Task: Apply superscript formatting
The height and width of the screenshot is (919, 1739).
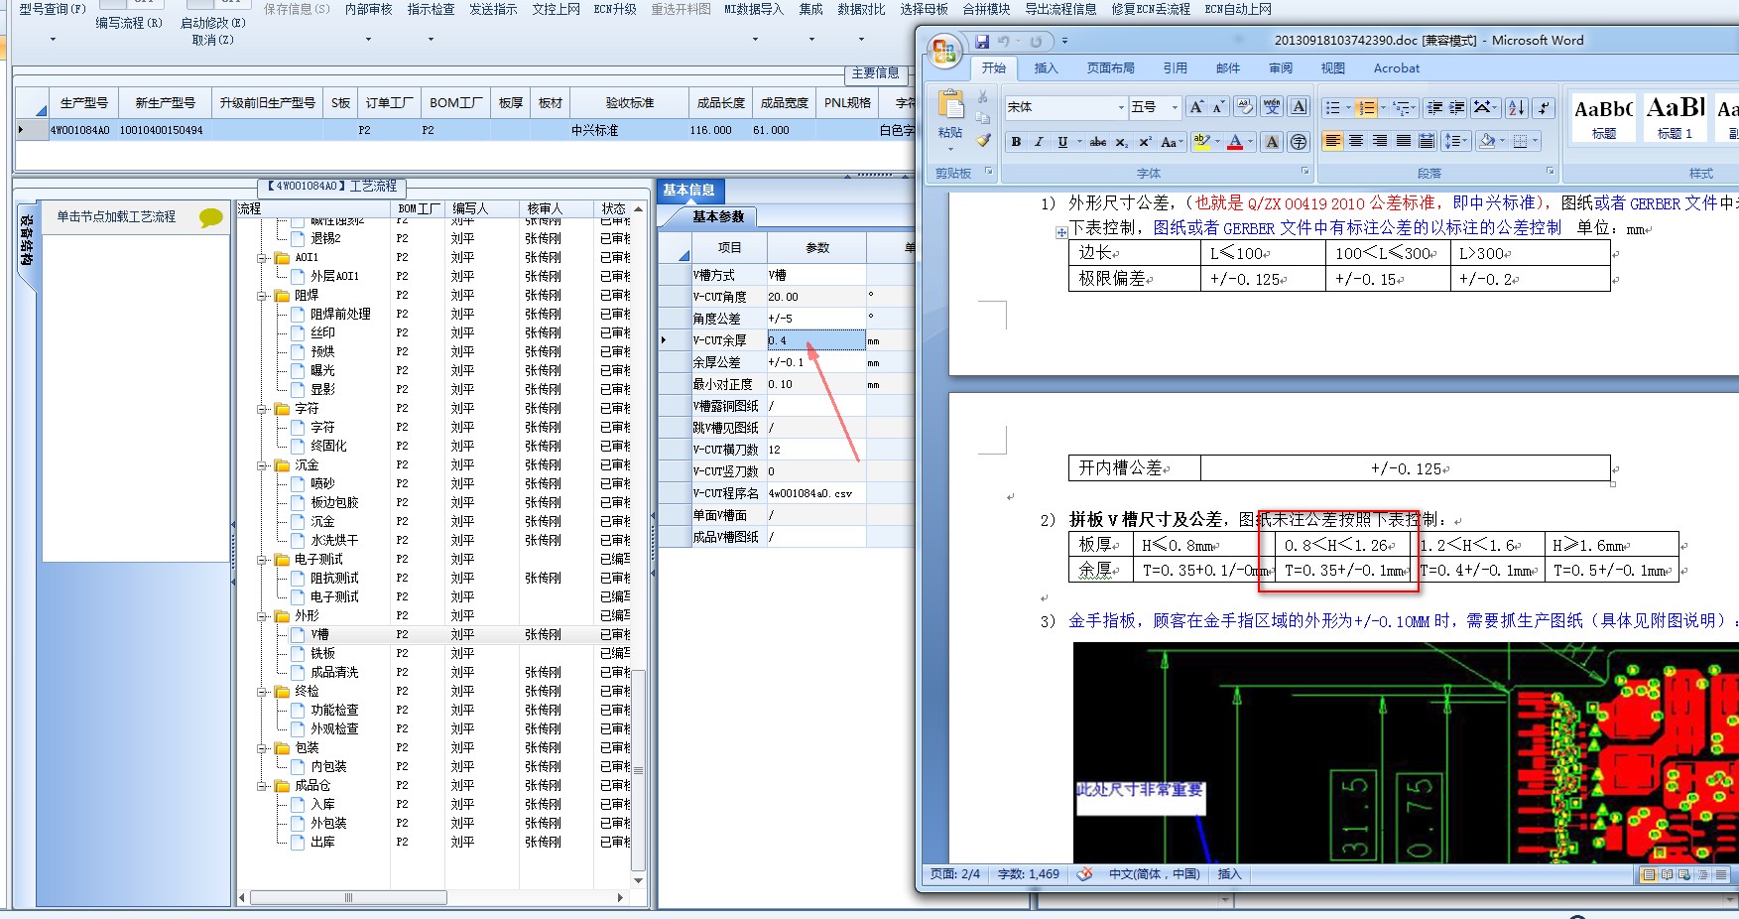Action: [x=1145, y=142]
